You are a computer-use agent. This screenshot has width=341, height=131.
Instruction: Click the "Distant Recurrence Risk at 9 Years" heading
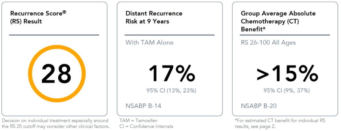pyautogui.click(x=154, y=17)
